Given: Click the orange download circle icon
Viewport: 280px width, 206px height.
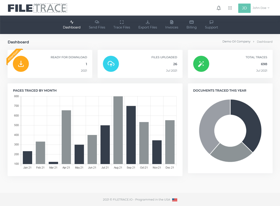Looking at the screenshot, I should pyautogui.click(x=21, y=64).
